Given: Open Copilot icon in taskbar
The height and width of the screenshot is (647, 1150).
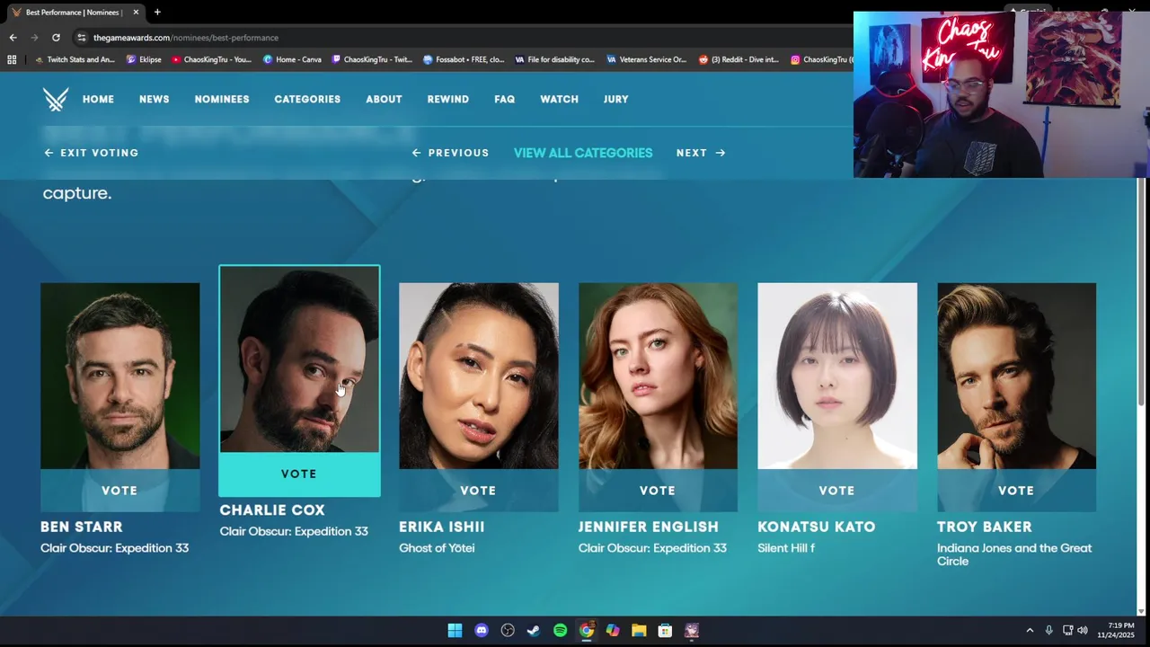Looking at the screenshot, I should coord(613,630).
